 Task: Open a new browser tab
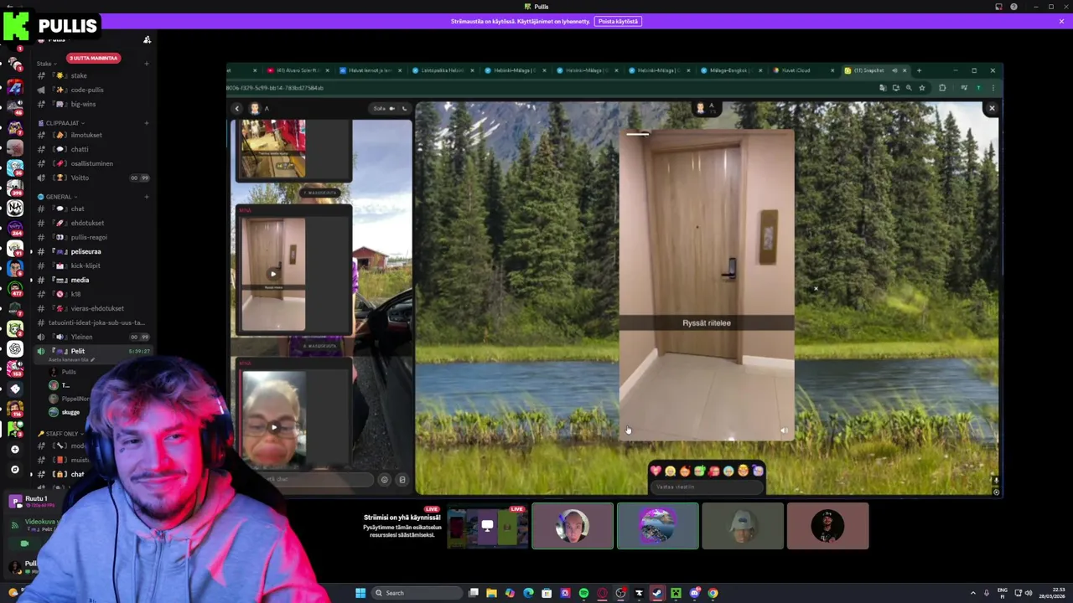[919, 70]
